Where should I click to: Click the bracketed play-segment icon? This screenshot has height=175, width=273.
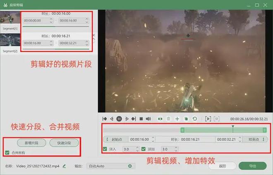pos(208,119)
